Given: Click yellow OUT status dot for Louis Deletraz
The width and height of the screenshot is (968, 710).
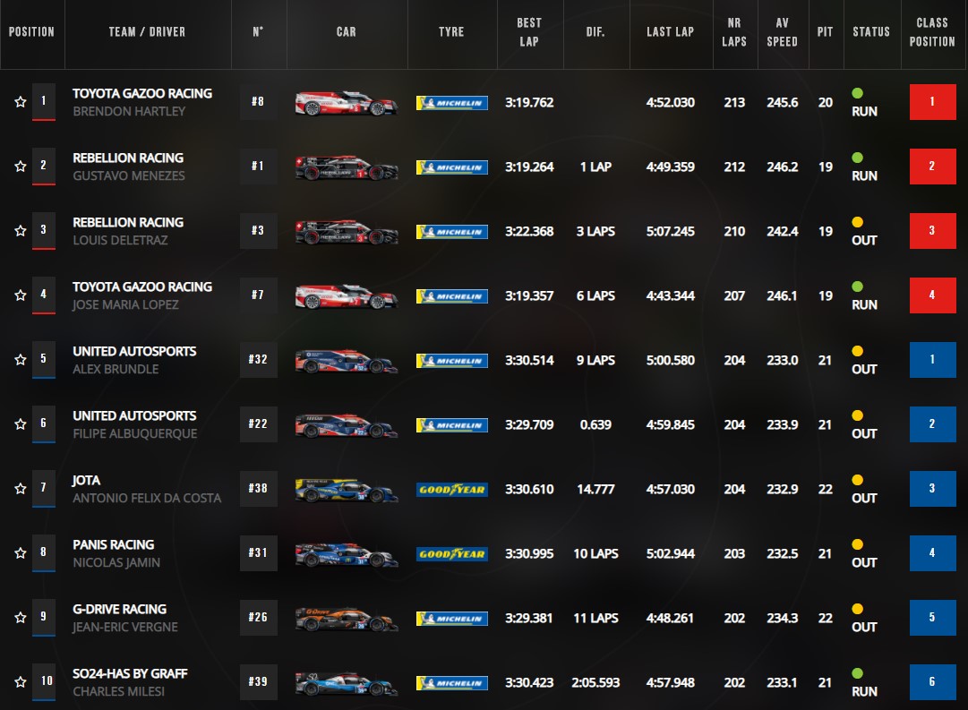Looking at the screenshot, I should (858, 222).
